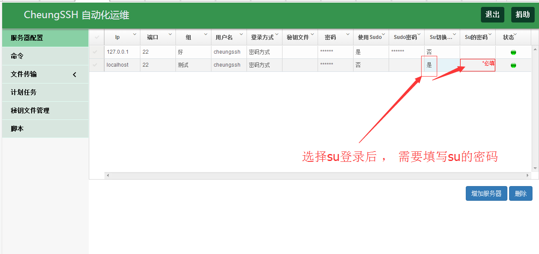The height and width of the screenshot is (254, 539).
Task: Click the 使用Sudo cell showing 否
Action: [x=371, y=65]
